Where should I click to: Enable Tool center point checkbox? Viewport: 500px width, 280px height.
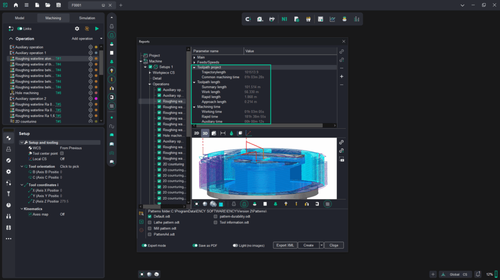(62, 154)
